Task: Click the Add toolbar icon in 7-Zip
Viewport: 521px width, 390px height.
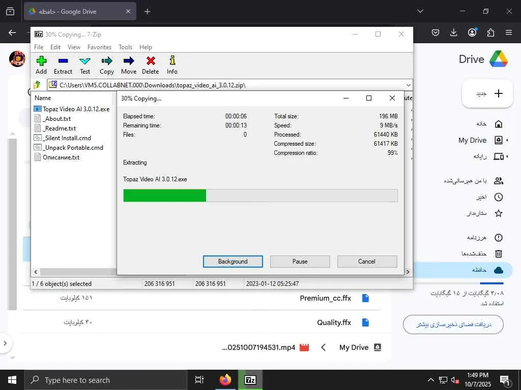Action: (41, 65)
